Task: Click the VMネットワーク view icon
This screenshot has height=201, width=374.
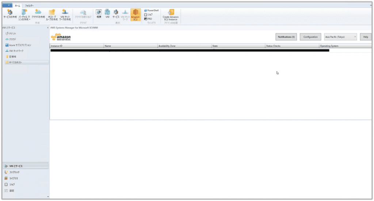Action: point(125,15)
